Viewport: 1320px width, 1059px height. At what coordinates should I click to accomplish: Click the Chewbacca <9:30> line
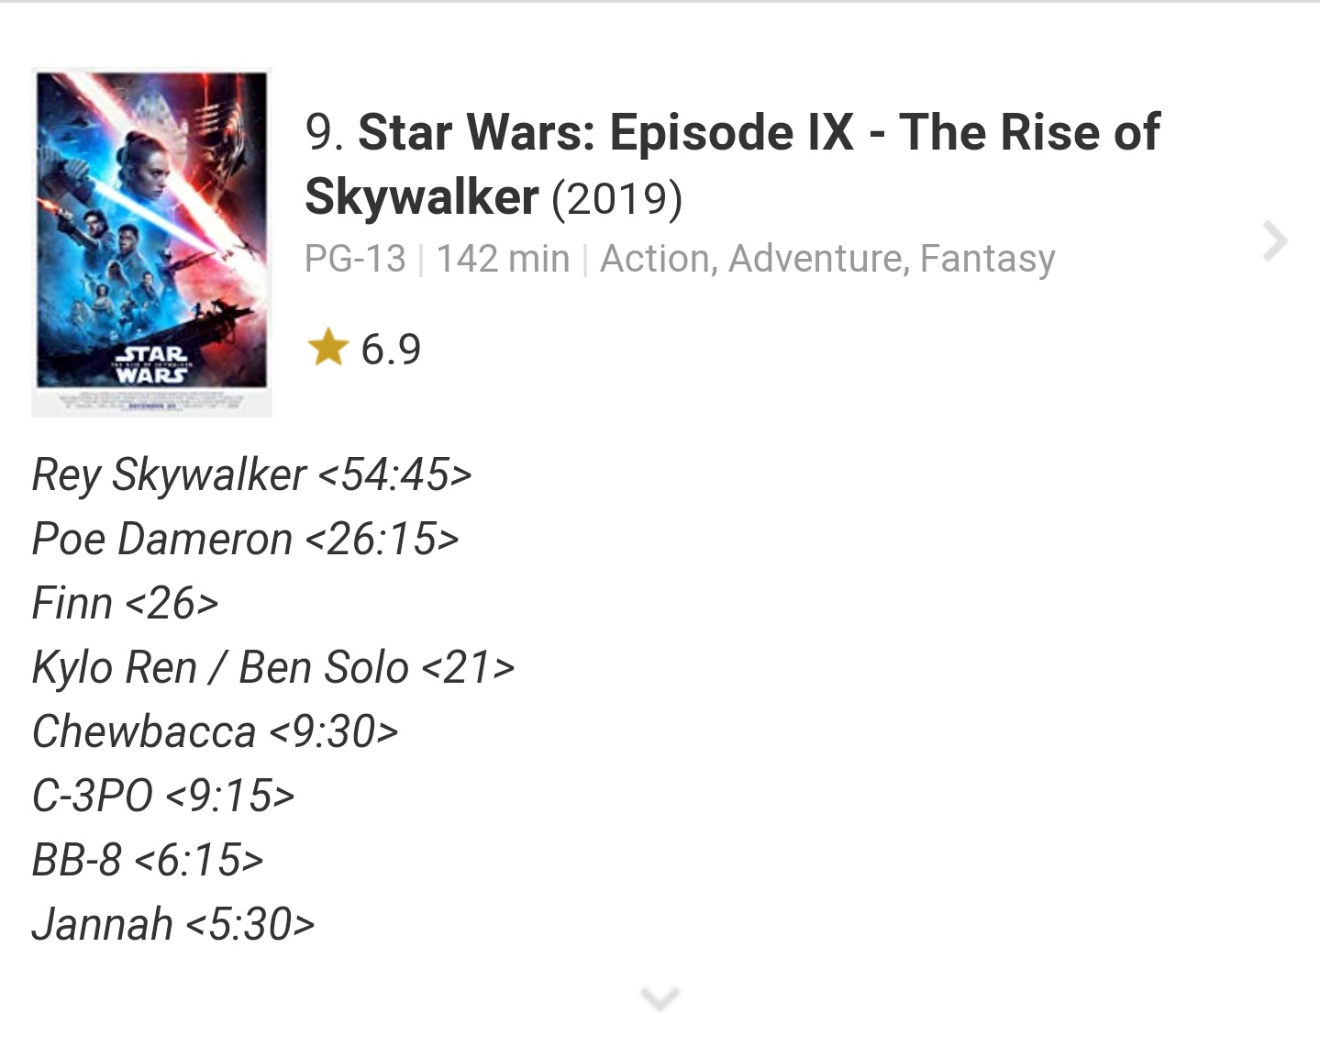tap(215, 731)
